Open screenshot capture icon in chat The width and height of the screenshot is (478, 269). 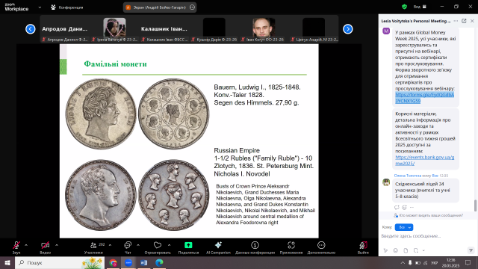pos(416,250)
